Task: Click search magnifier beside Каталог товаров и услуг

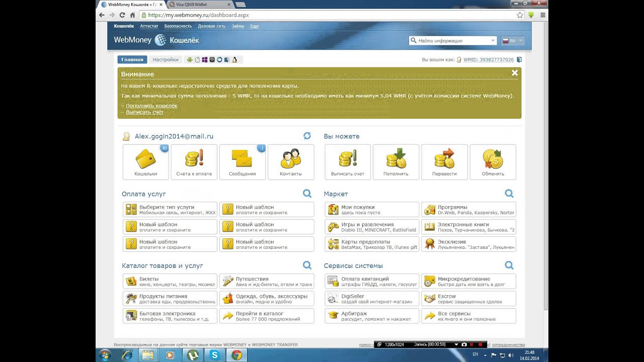Action: [307, 265]
